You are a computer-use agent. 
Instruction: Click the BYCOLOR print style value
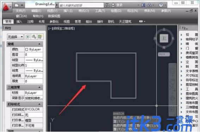(x=34, y=109)
